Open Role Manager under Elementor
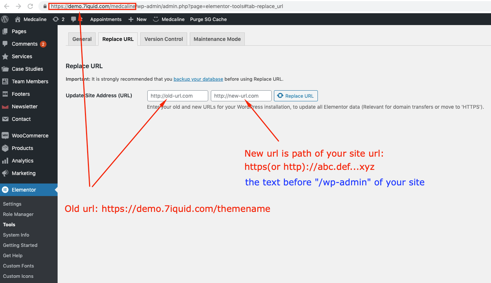The height and width of the screenshot is (283, 491). pos(18,214)
